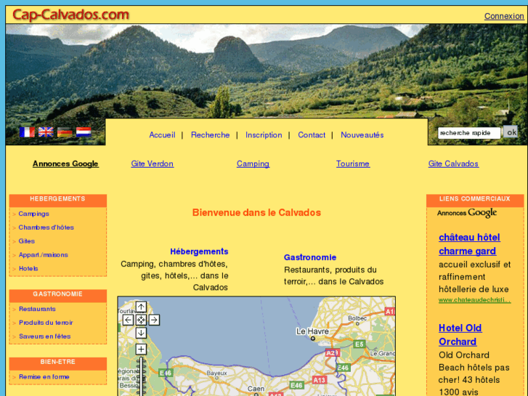The width and height of the screenshot is (528, 396).
Task: Open the Contact menu item
Action: pos(312,135)
